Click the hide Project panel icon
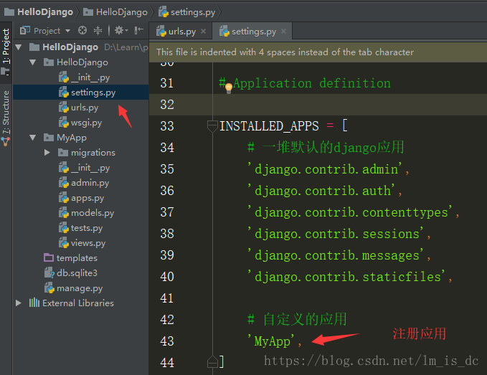Screen dimensions: 487x375 tap(139, 30)
